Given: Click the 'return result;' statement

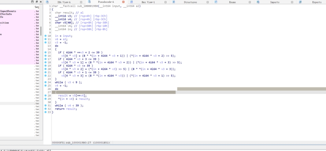Looking at the screenshot, I should pos(66,109).
